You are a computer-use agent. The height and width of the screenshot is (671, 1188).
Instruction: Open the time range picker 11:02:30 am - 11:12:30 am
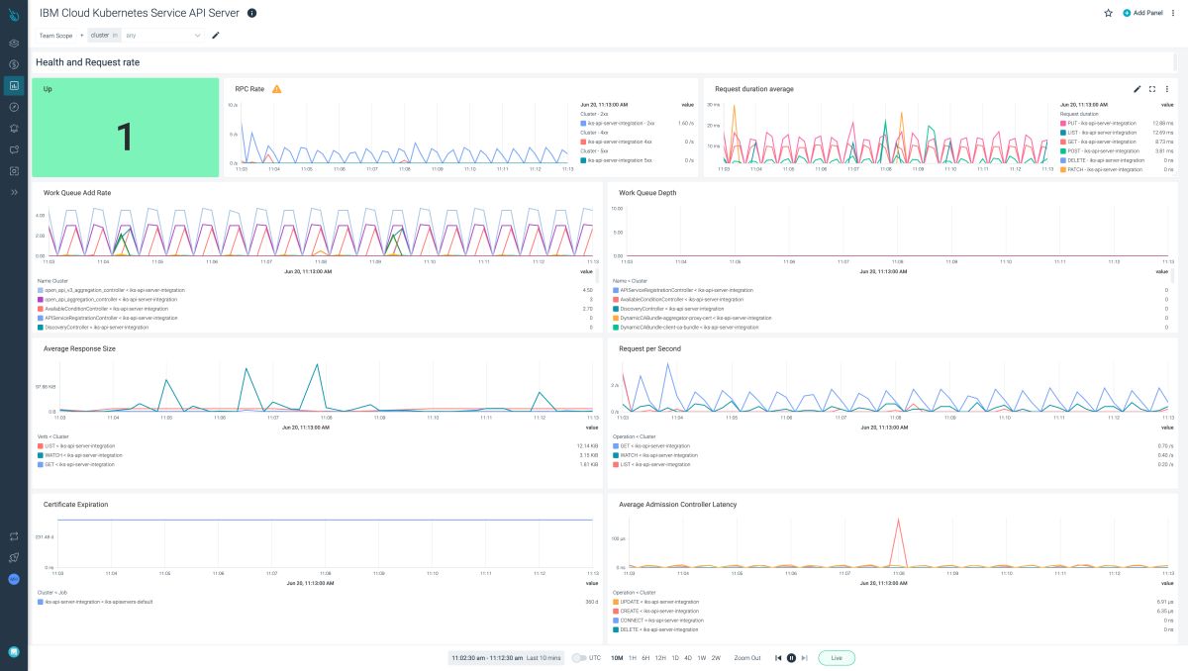(507, 657)
